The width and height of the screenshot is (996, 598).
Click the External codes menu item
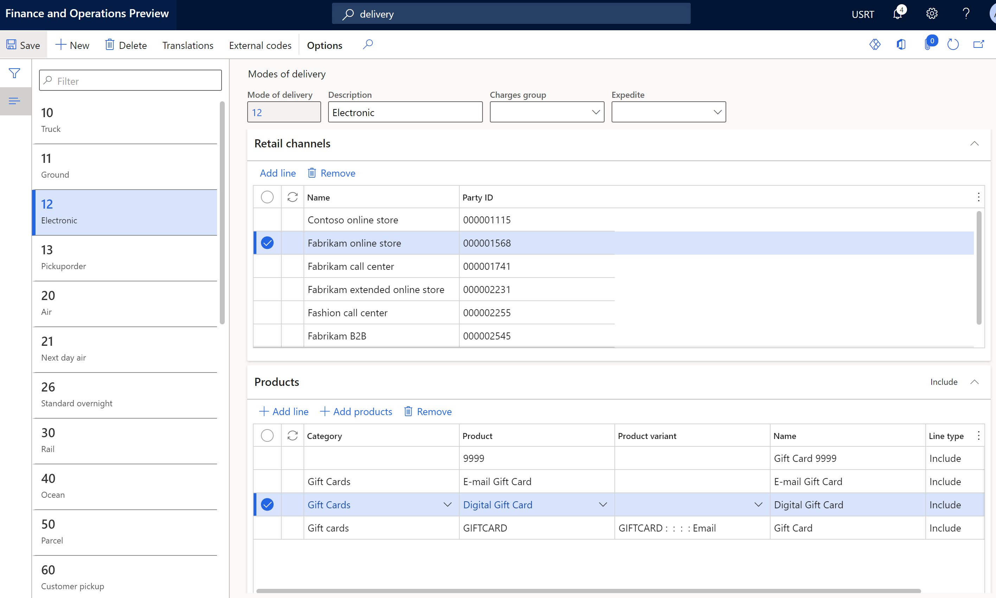pyautogui.click(x=260, y=45)
